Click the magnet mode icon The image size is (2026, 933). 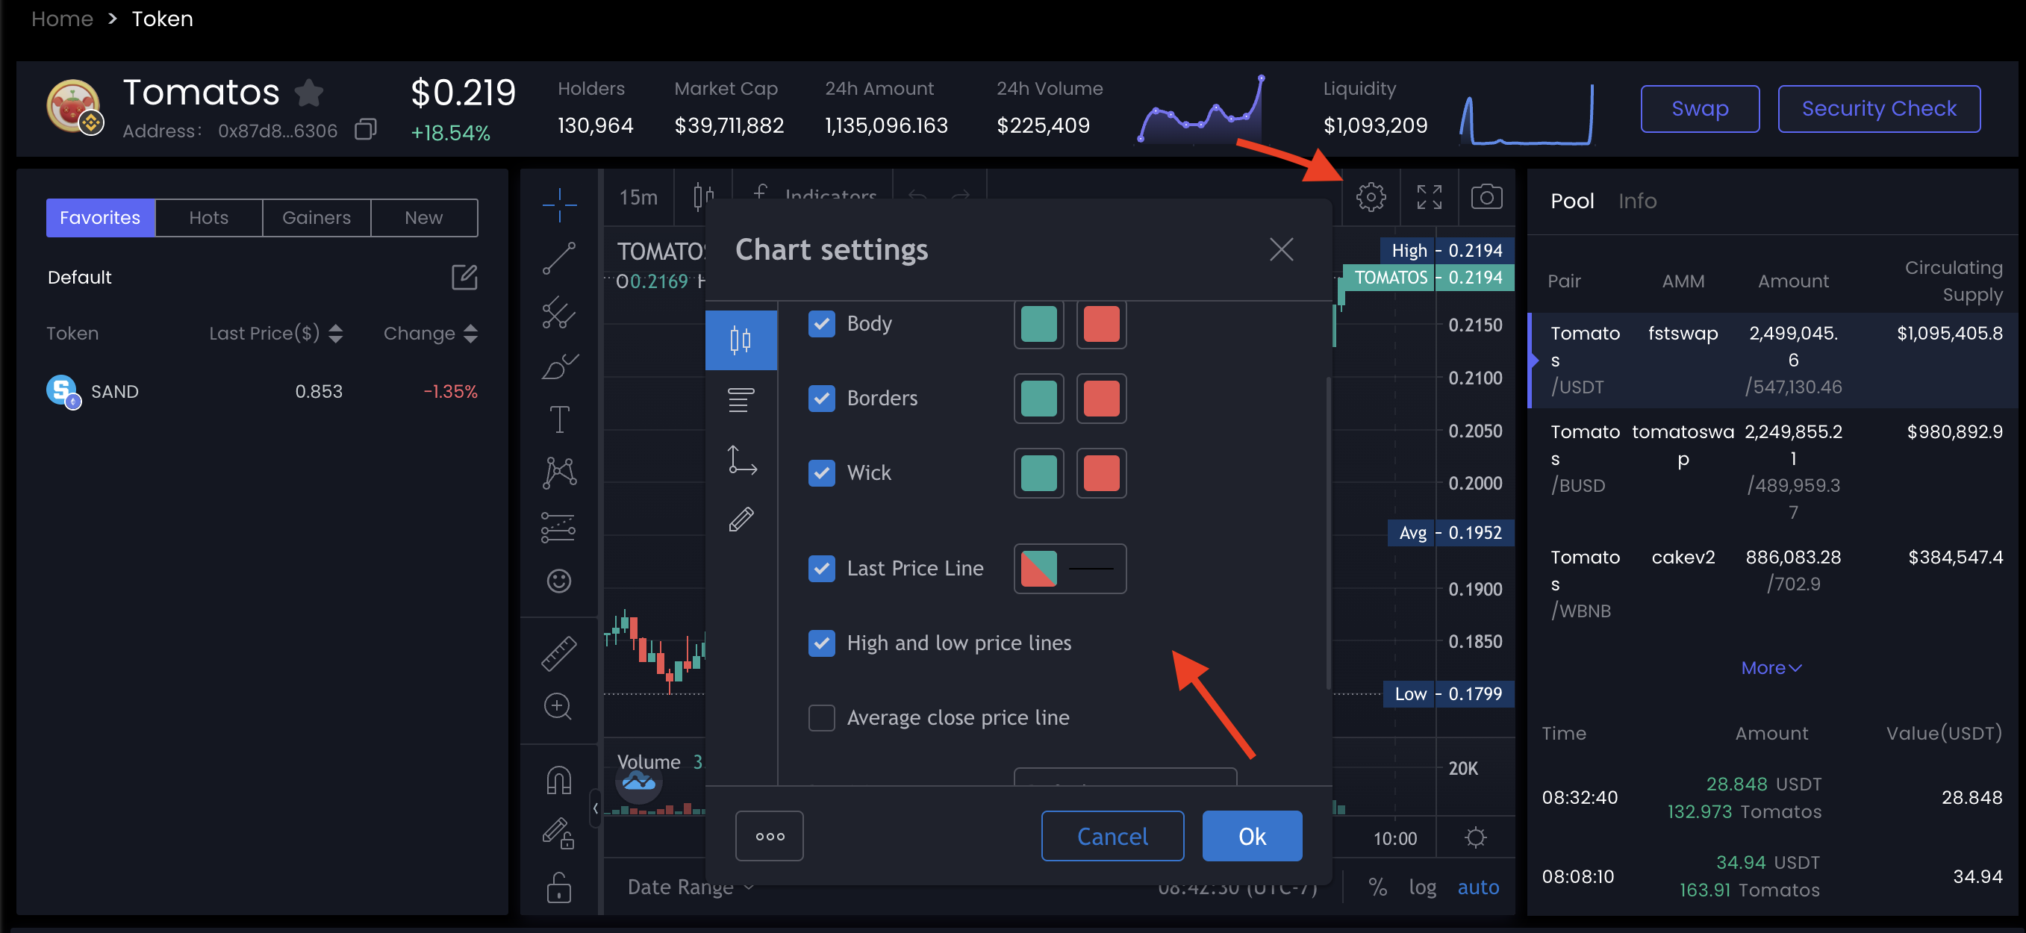(558, 781)
